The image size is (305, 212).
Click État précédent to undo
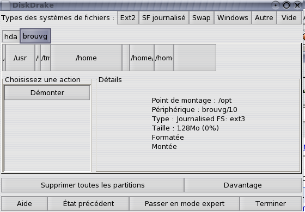88,204
